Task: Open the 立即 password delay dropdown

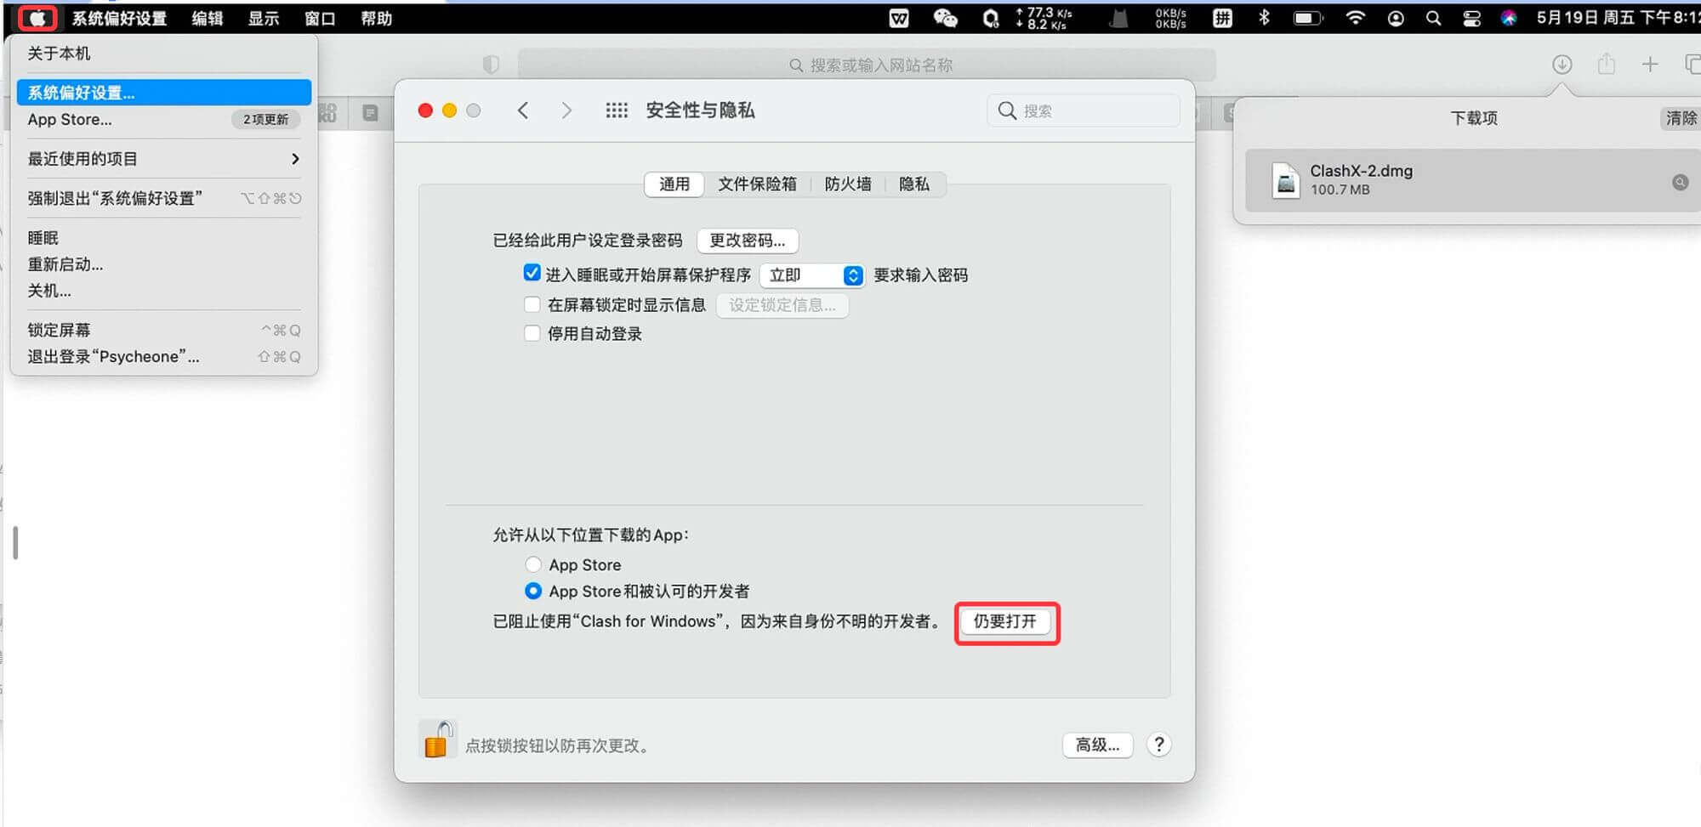Action: tap(812, 275)
